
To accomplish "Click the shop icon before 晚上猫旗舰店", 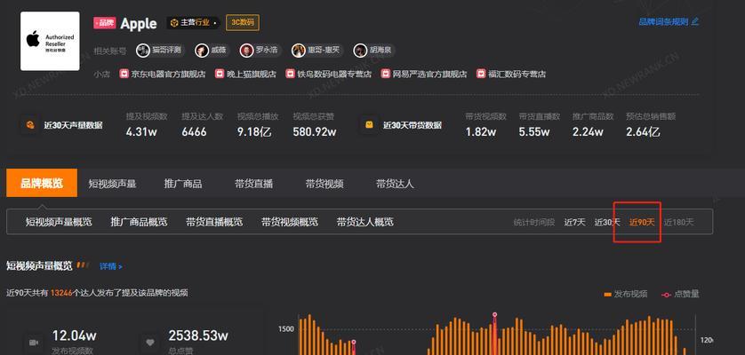I will 220,74.
